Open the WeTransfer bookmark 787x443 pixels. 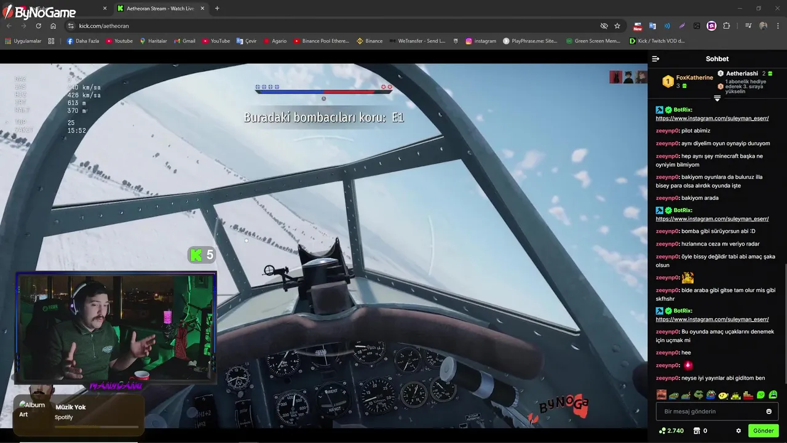pyautogui.click(x=417, y=41)
